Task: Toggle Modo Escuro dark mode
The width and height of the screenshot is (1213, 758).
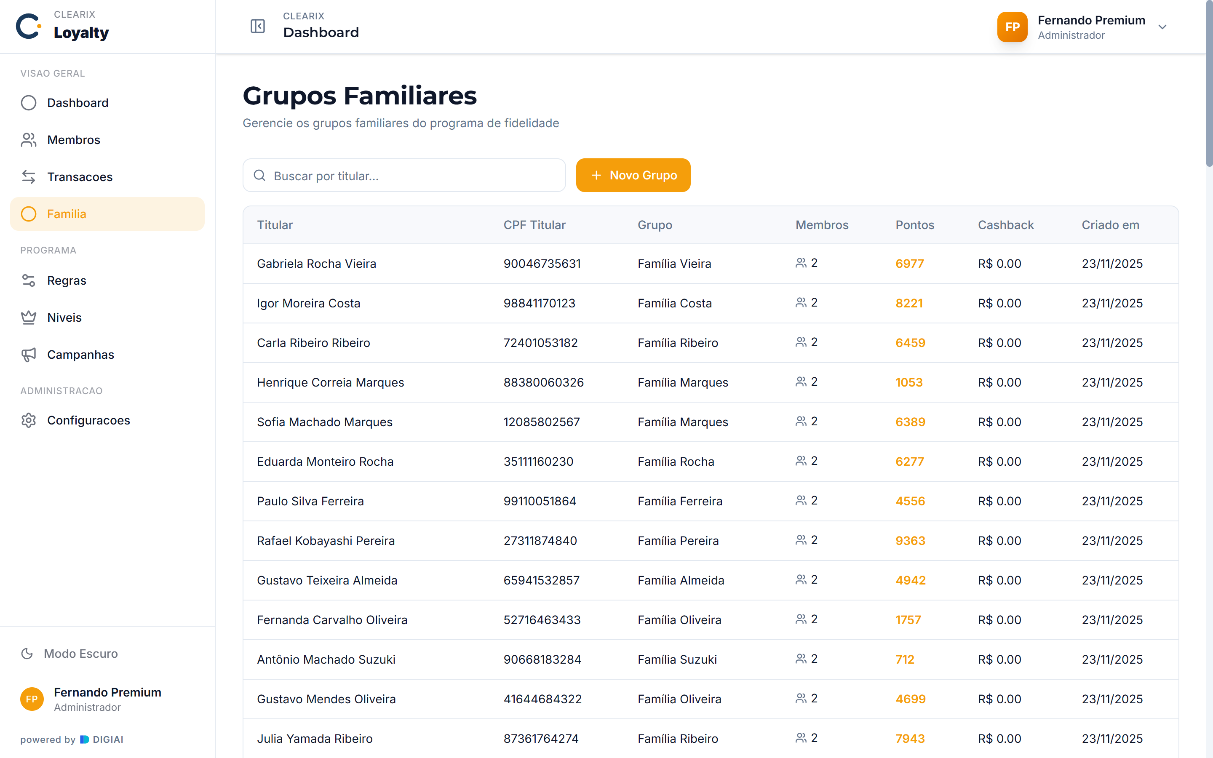Action: (69, 653)
